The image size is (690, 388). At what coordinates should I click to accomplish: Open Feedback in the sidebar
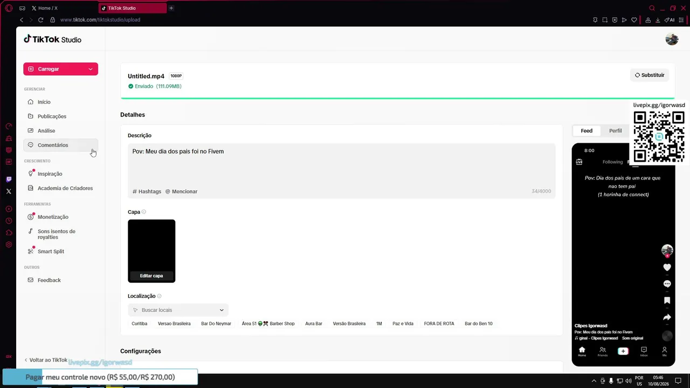60,280
